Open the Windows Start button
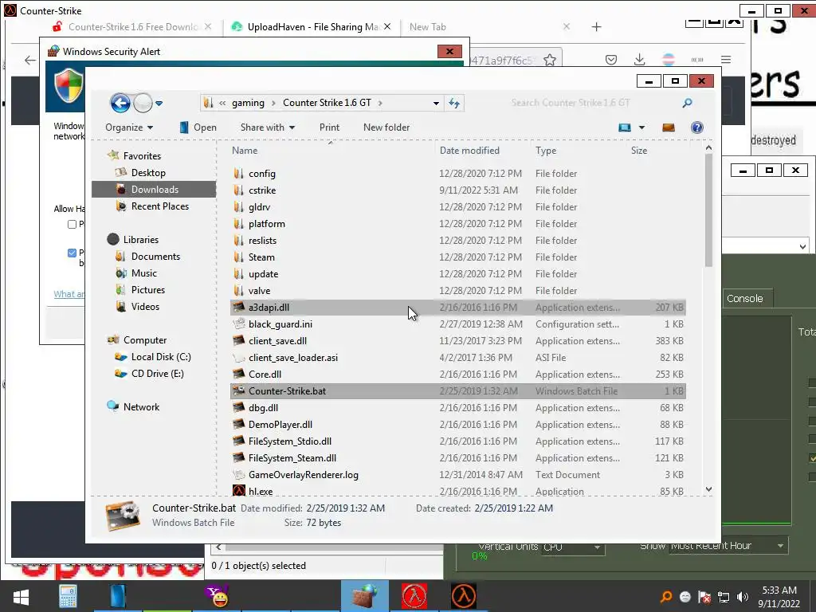 pos(21,596)
